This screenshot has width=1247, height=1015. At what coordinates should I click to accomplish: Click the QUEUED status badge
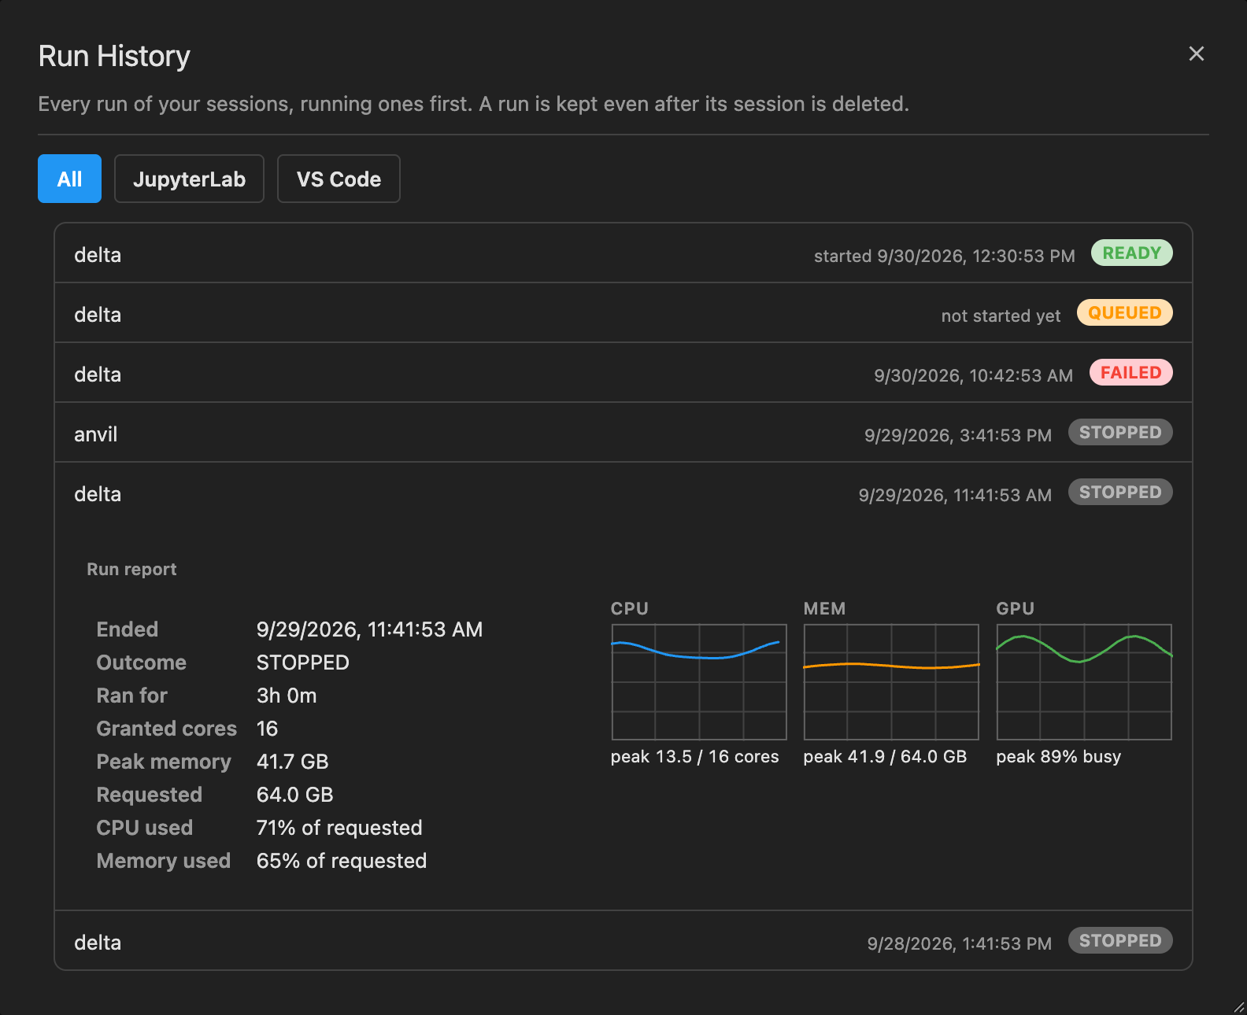(1124, 312)
